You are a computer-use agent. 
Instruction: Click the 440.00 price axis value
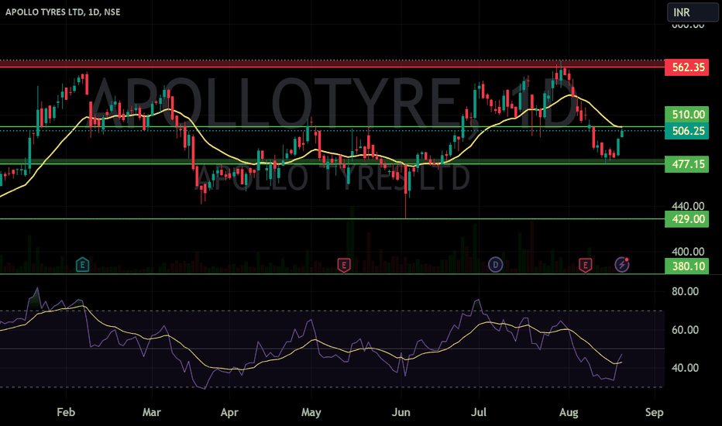pos(688,206)
